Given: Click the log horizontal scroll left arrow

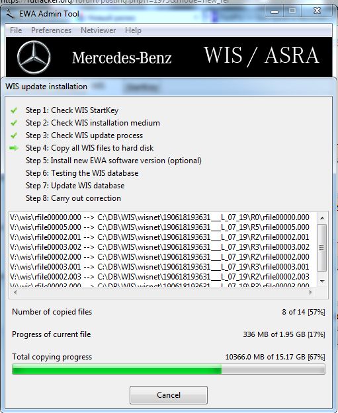Looking at the screenshot, I should (15, 292).
